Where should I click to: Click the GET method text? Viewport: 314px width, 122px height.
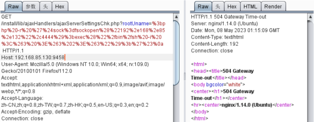click(x=6, y=17)
